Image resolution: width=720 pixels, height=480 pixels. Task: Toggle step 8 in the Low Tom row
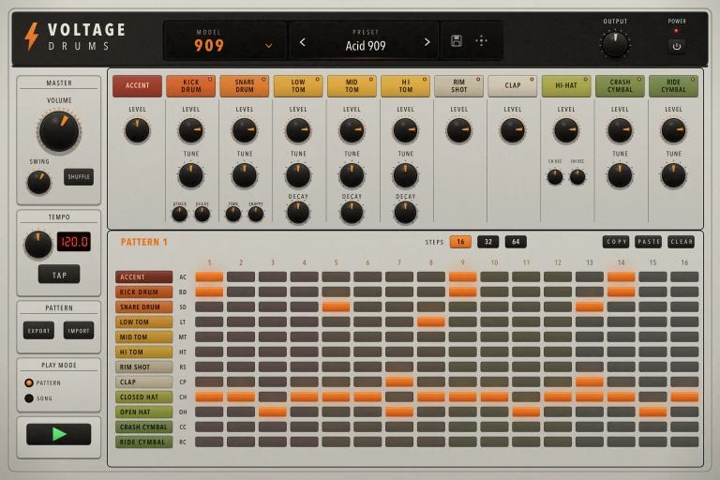pyautogui.click(x=430, y=322)
